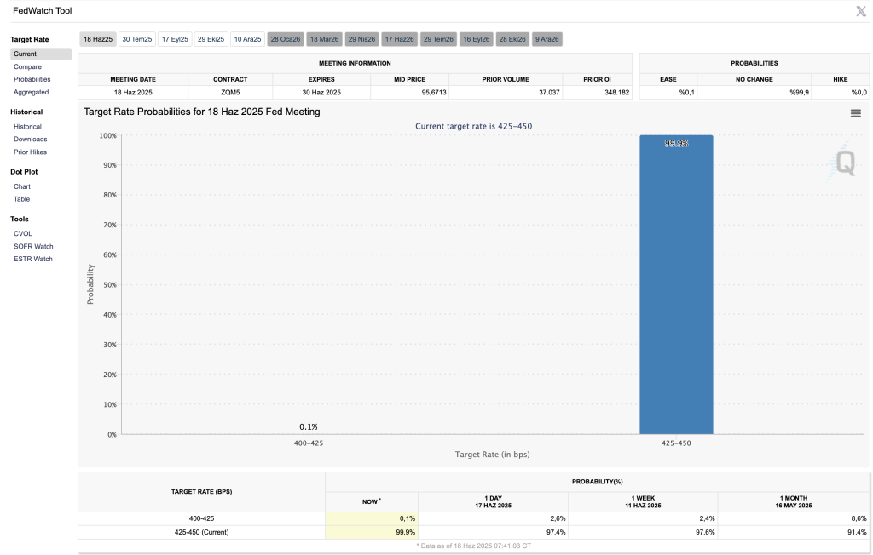Screen dimensions: 873x555
Task: Select the 9 Ara26 meeting tab
Action: pos(547,39)
